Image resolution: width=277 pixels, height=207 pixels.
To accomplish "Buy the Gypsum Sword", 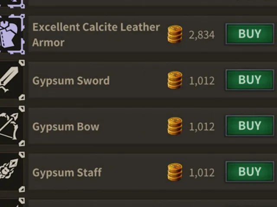I will [x=250, y=80].
